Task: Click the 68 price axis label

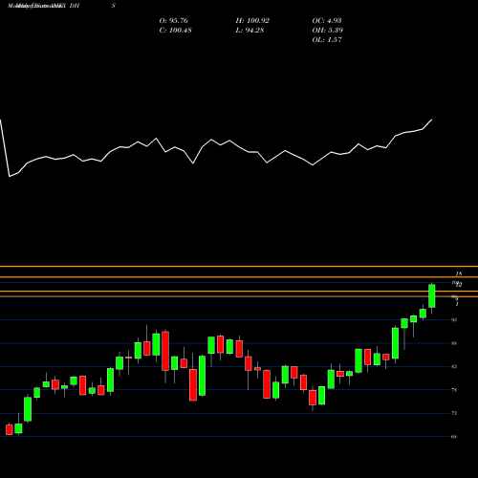Action: point(454,437)
